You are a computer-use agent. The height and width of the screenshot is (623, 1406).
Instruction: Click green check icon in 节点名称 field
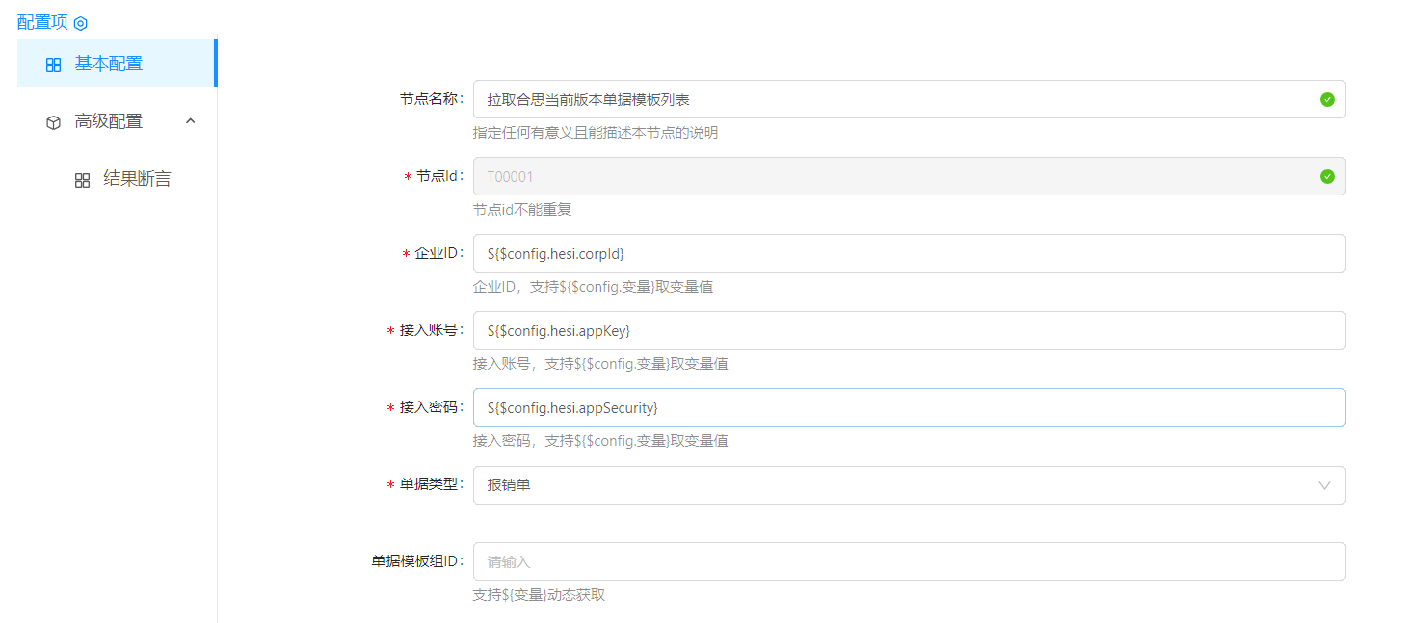[1327, 99]
